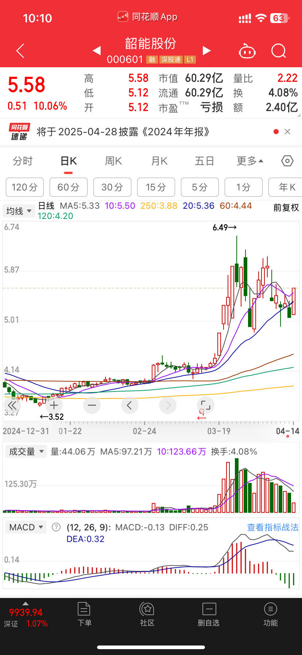
Task: Select 15分 period button
Action: coord(156,187)
